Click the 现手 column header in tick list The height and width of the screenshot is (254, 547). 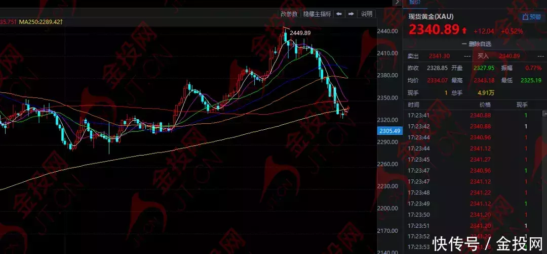pos(522,105)
